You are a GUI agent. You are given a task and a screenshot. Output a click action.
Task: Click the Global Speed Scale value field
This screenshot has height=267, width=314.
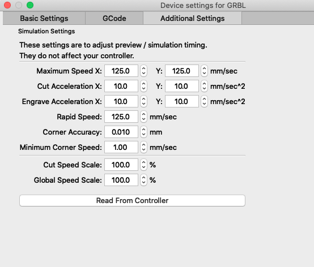point(121,180)
